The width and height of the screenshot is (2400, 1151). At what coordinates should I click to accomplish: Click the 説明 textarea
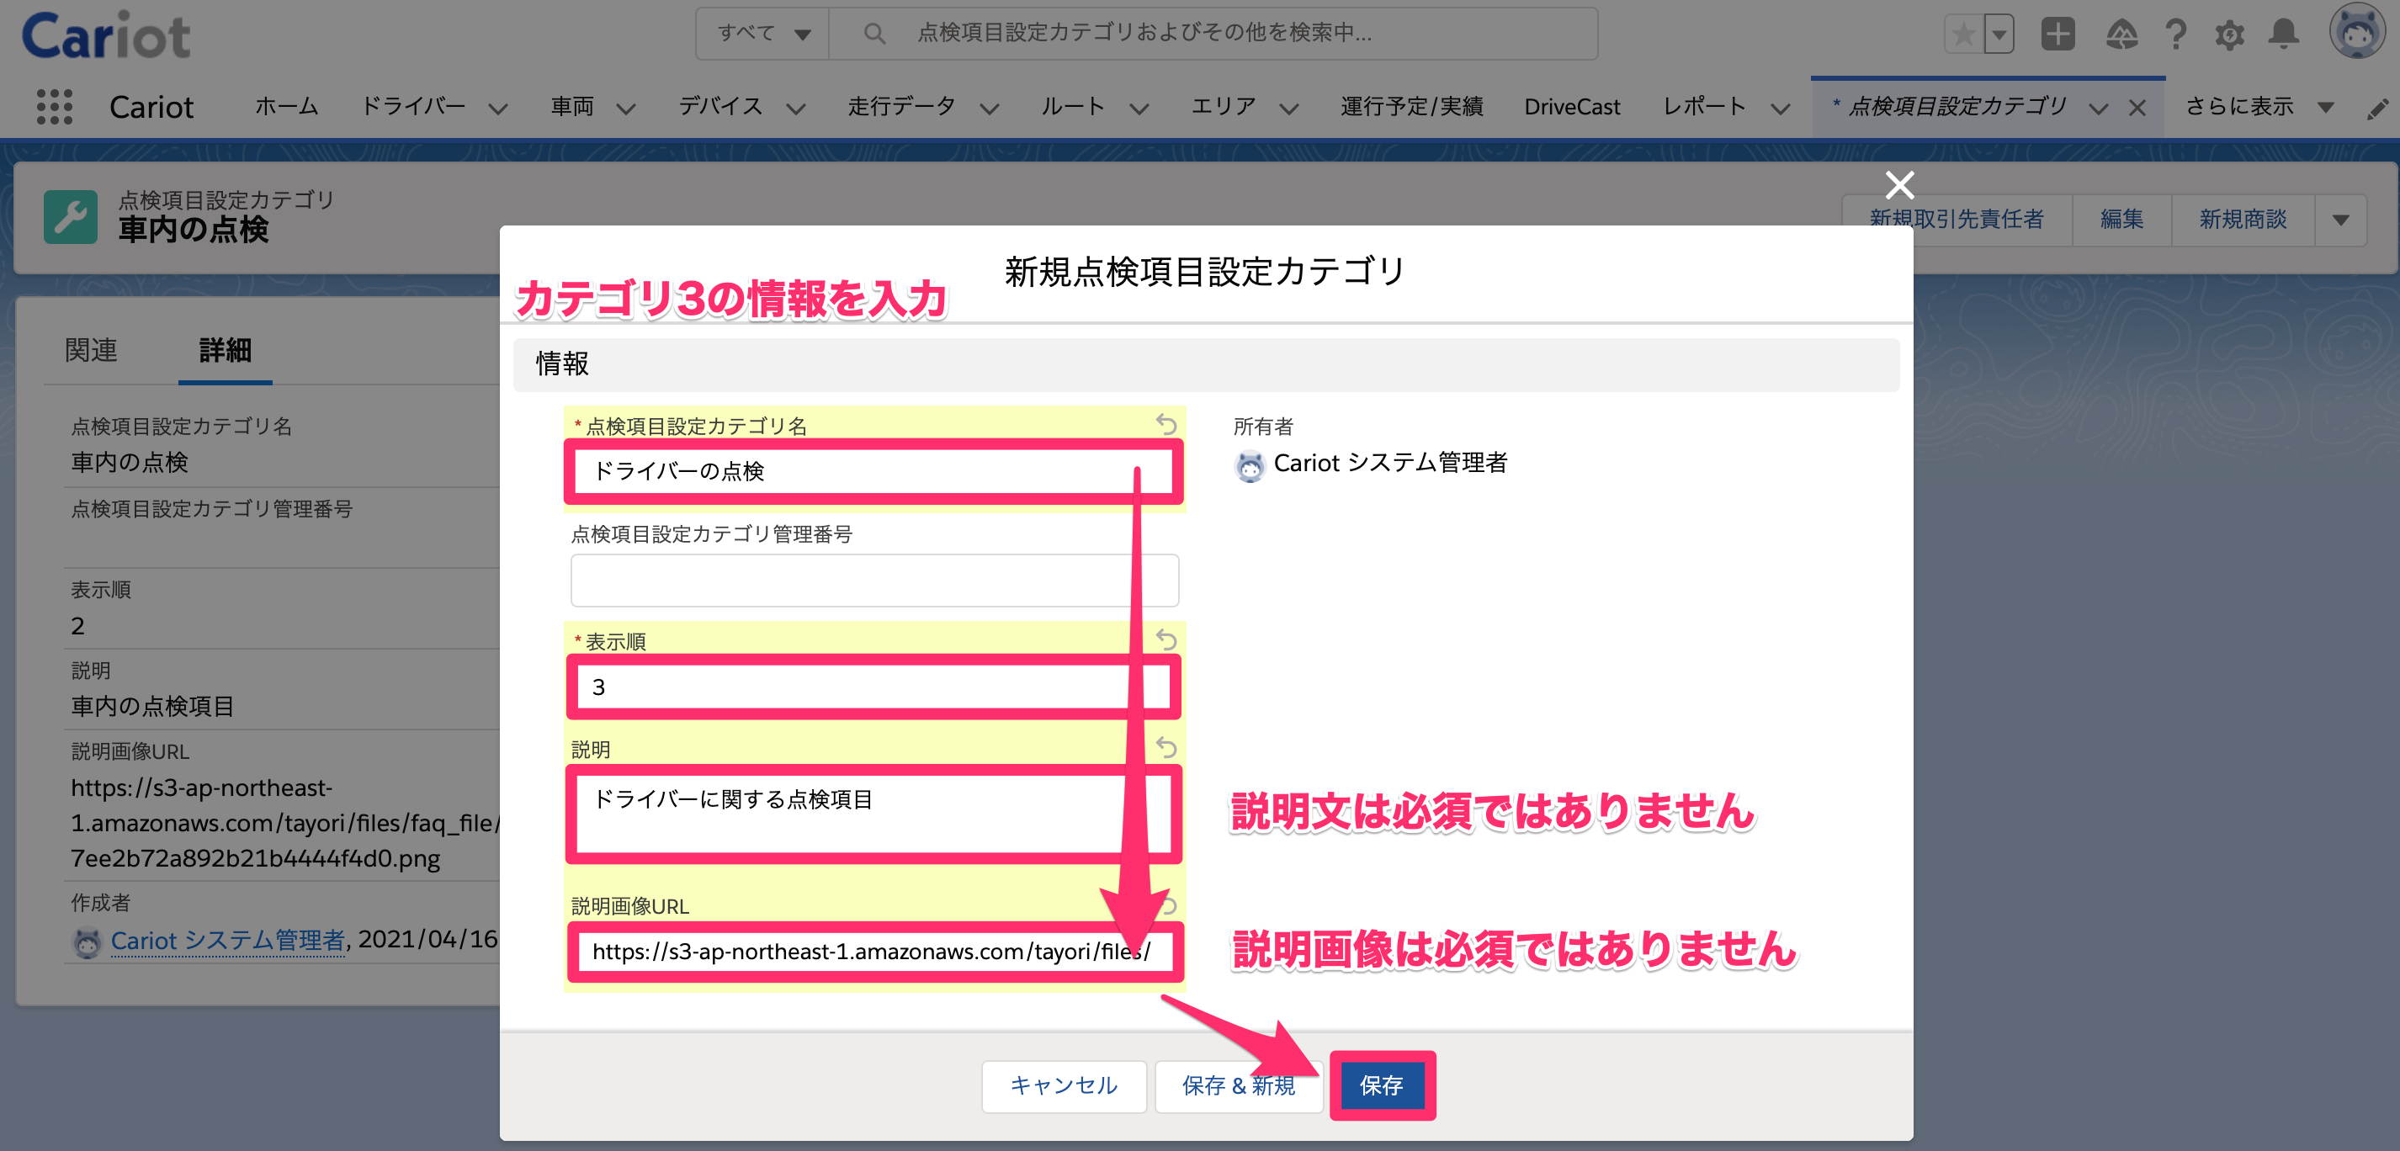coord(873,814)
